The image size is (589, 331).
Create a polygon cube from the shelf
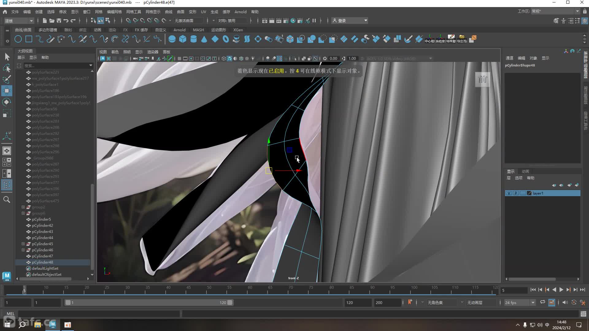(x=183, y=39)
